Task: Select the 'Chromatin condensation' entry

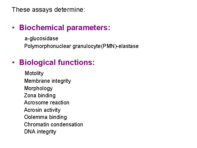Action: click(x=53, y=124)
